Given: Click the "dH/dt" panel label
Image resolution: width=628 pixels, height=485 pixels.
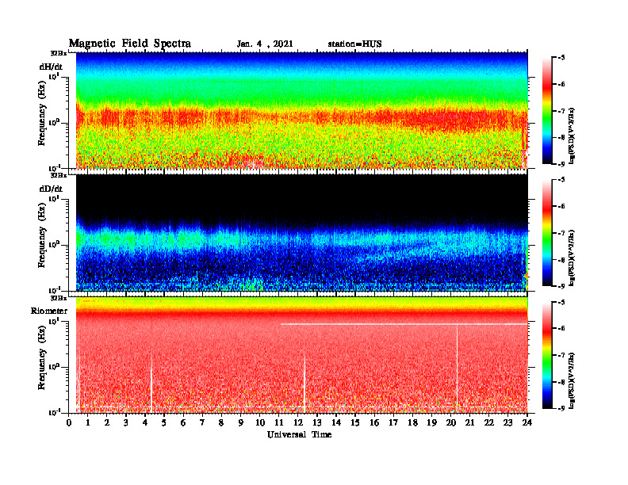Looking at the screenshot, I should tap(51, 67).
